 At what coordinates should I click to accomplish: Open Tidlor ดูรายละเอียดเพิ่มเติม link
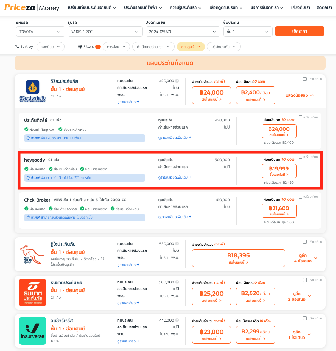tap(175, 137)
